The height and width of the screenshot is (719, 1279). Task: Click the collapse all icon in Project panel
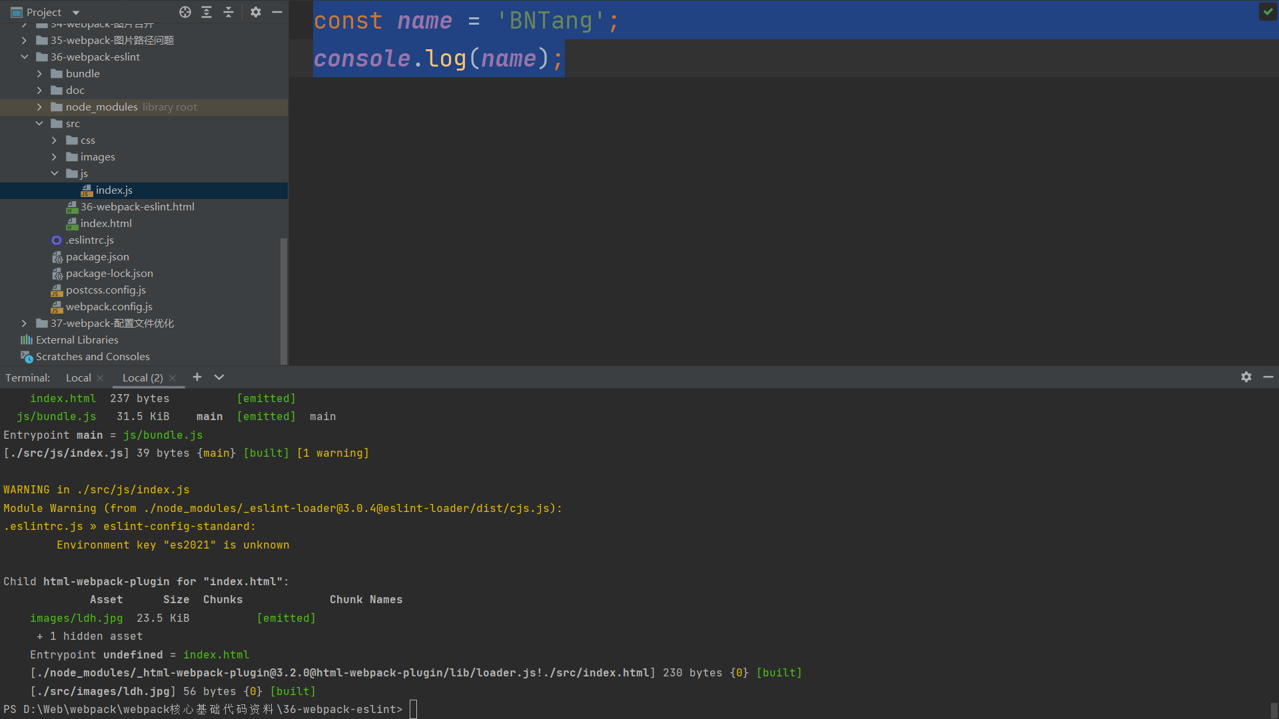pyautogui.click(x=228, y=12)
